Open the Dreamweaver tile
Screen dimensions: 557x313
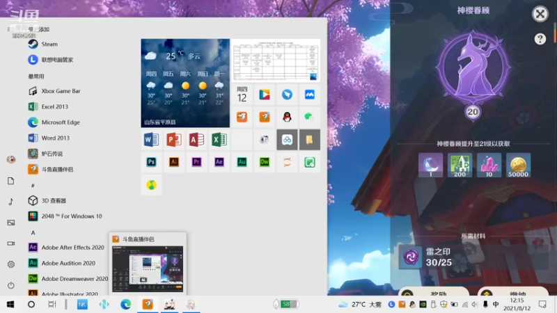click(265, 162)
